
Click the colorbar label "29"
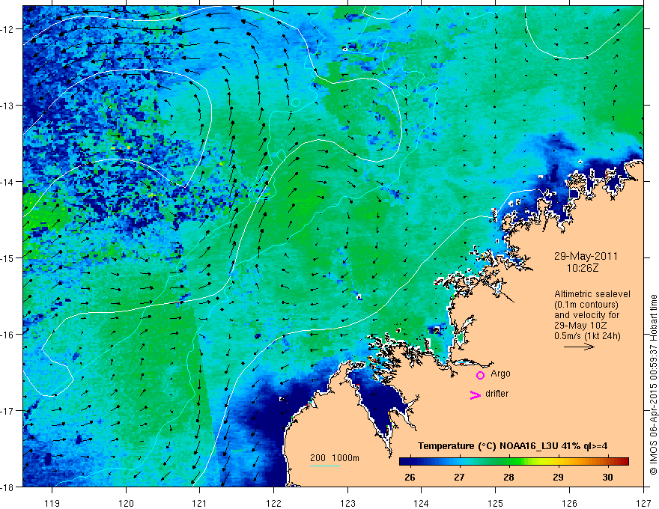coord(558,477)
